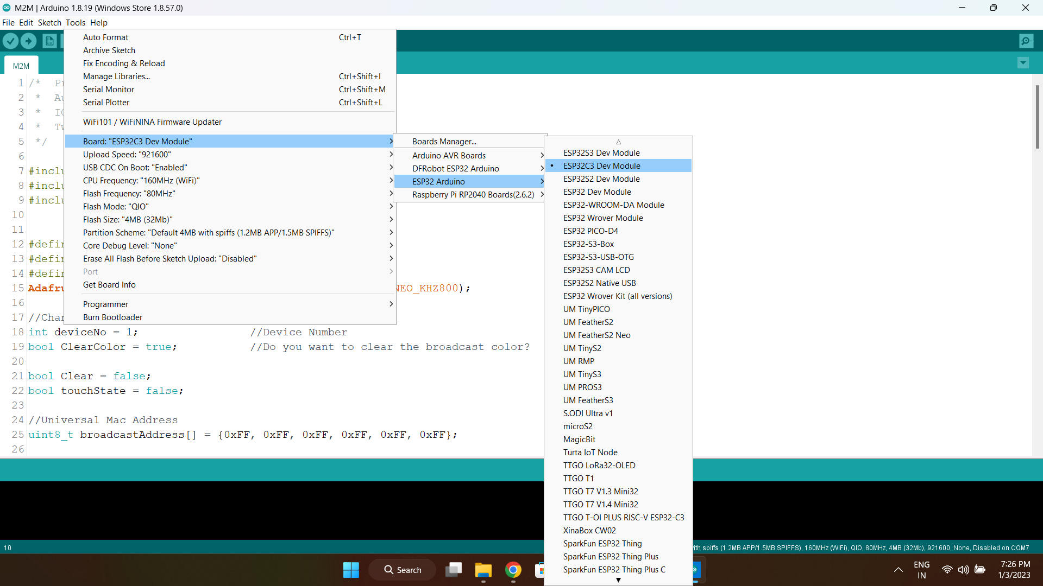Toggle the USB CDC On Boot setting

tap(134, 167)
